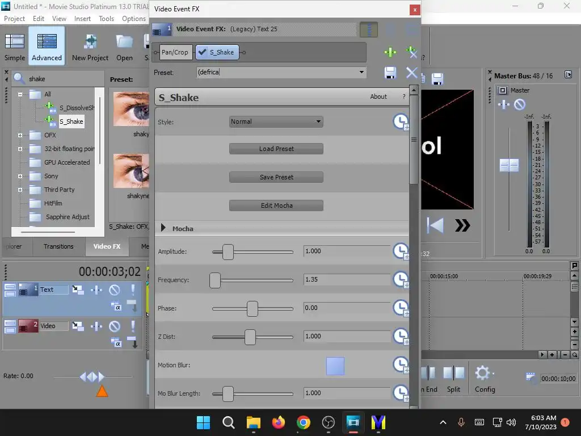Toggle the S_Shake effect checkbox

click(x=202, y=52)
